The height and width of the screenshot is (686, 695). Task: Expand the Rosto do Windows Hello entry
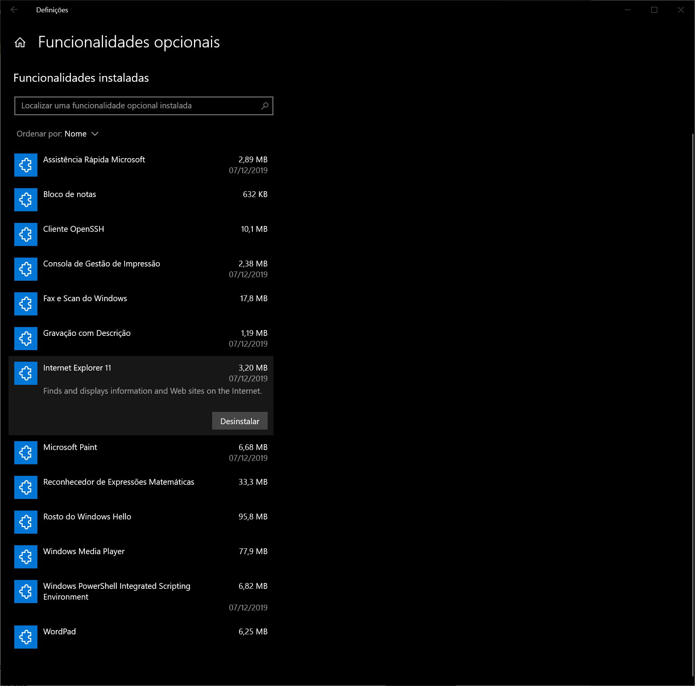tap(87, 517)
